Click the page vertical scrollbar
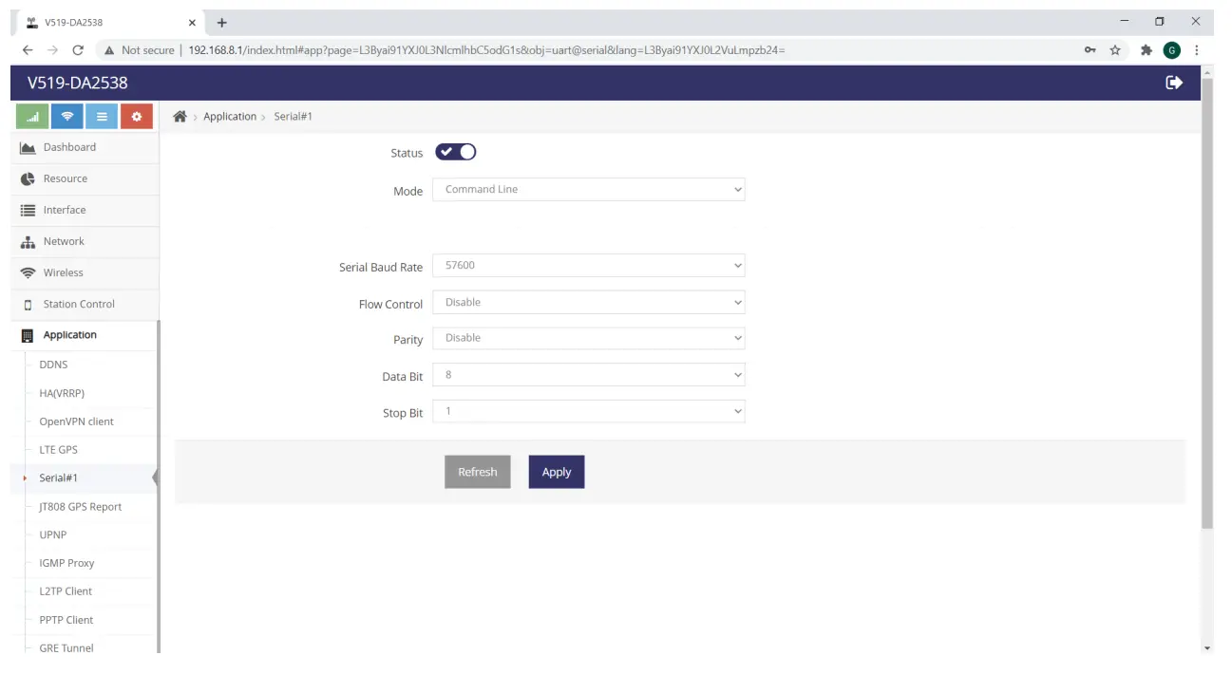 click(x=1207, y=304)
